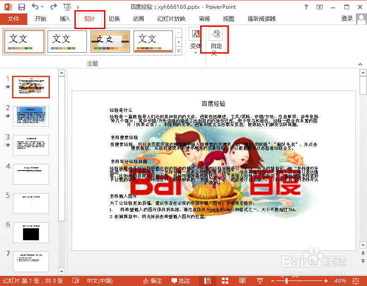This screenshot has width=367, height=286.
Task: Click the Save icon in quick access toolbar
Action: pos(22,7)
